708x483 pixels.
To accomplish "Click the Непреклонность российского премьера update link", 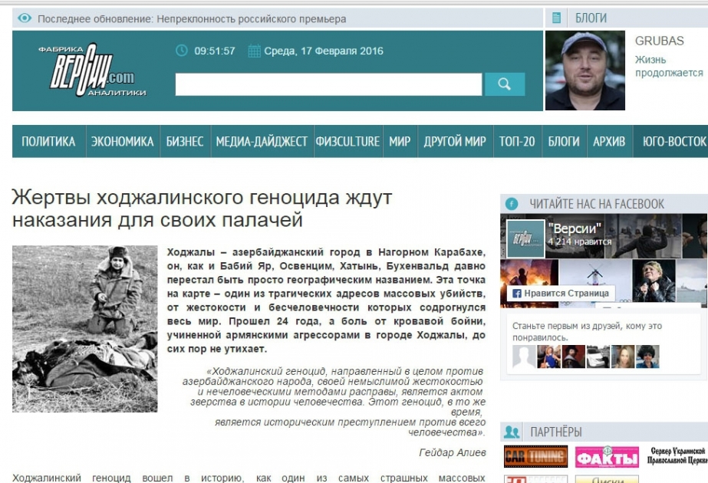I will tap(252, 19).
